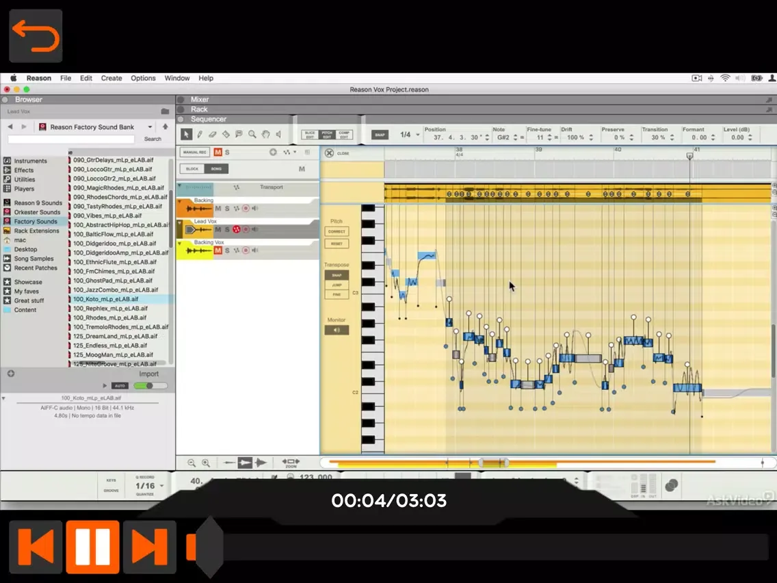777x583 pixels.
Task: Adjust the Drift 100% stepper
Action: pos(591,138)
